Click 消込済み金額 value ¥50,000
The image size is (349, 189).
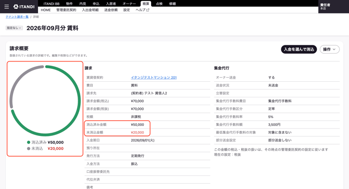point(138,124)
